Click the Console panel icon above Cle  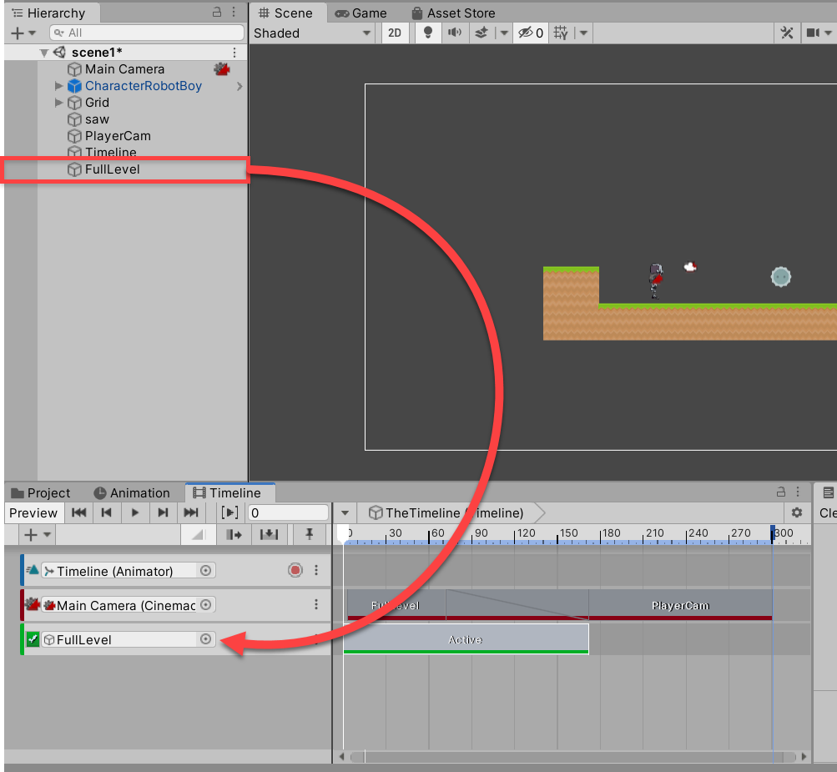(828, 492)
